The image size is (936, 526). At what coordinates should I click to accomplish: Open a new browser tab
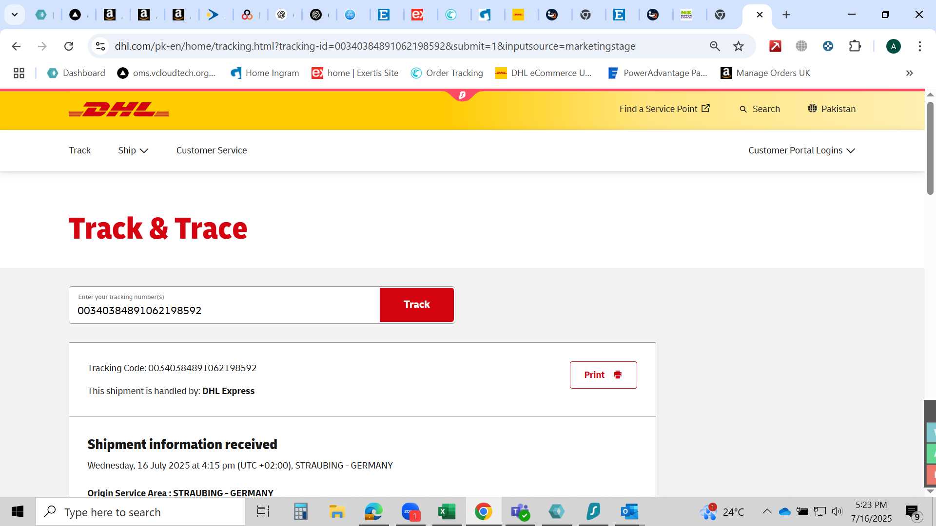786,15
